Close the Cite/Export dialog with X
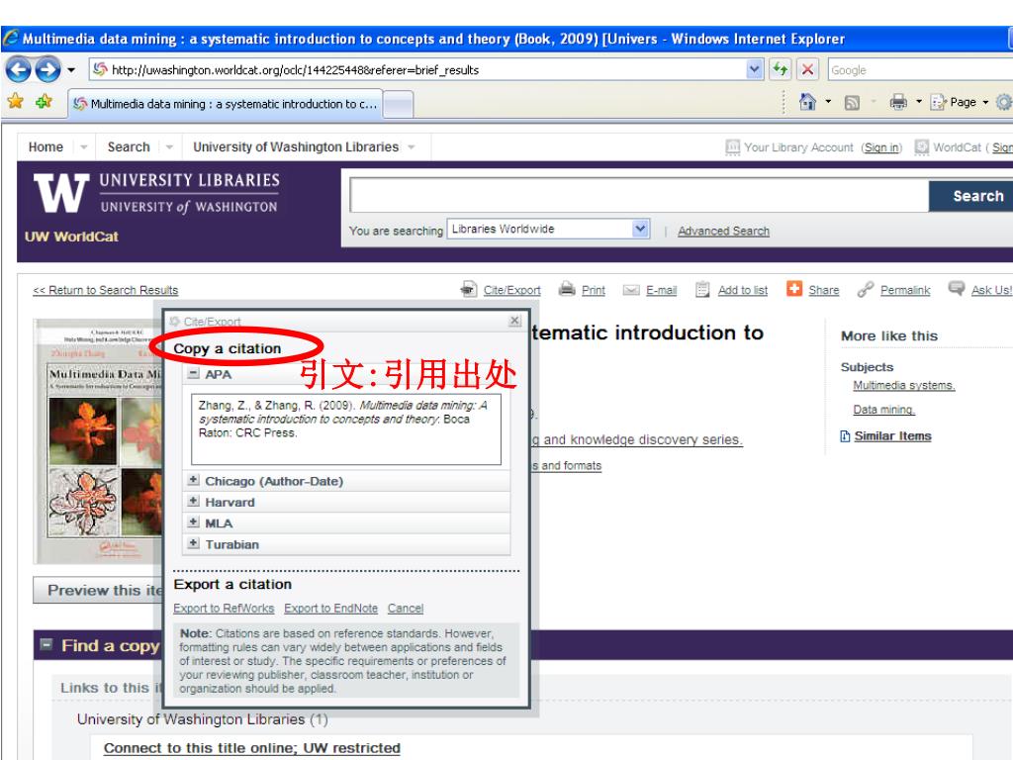 (x=514, y=321)
